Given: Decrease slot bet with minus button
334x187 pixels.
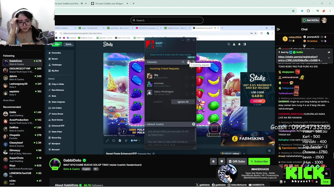Looking at the screenshot, I should click(204, 129).
